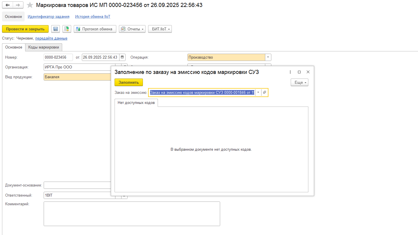
Task: Add document to favorites with star
Action: coord(30,5)
